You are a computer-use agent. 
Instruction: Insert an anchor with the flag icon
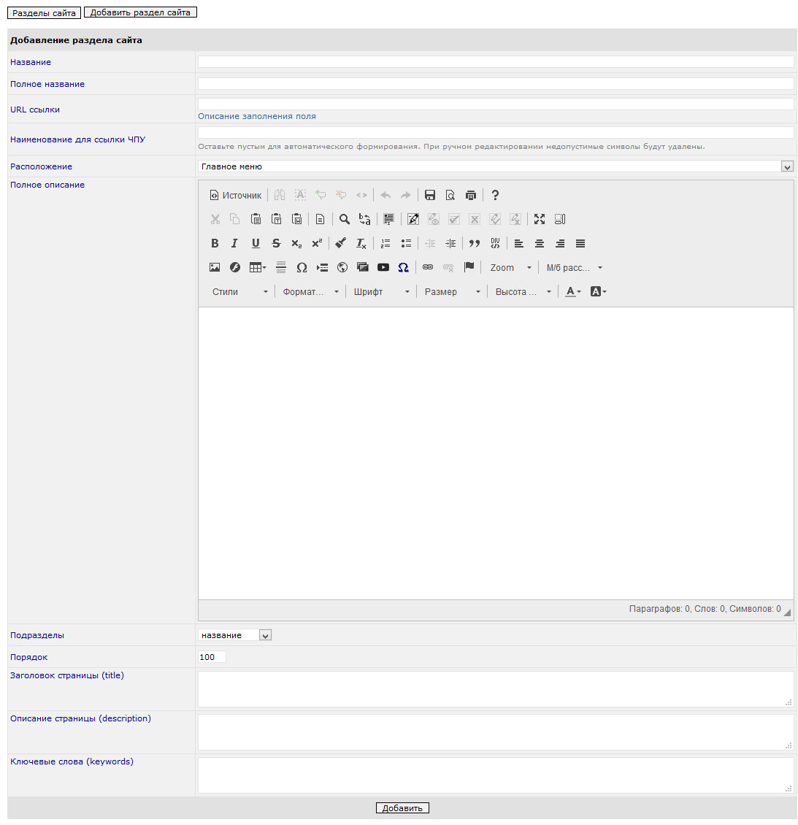[469, 267]
